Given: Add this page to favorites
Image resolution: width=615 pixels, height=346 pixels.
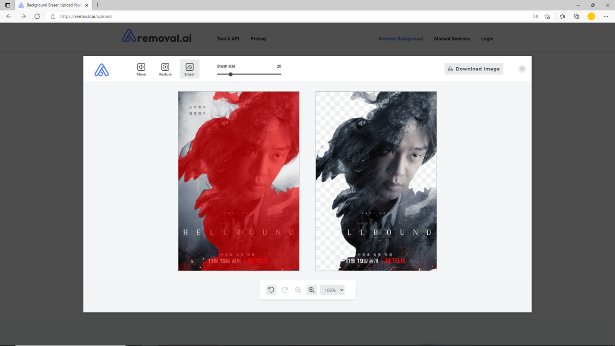Looking at the screenshot, I should point(547,16).
